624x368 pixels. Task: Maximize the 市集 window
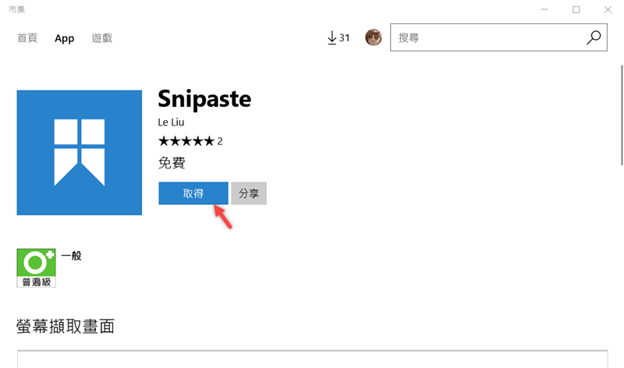tap(576, 9)
